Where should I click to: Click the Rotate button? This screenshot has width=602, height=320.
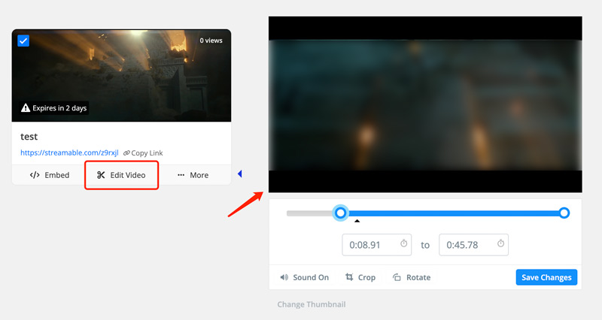click(412, 277)
